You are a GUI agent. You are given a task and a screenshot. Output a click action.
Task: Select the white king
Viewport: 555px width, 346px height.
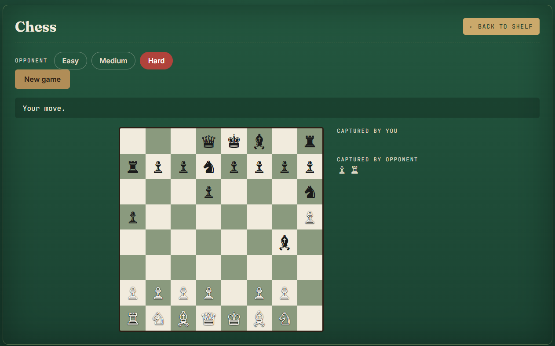coord(234,318)
